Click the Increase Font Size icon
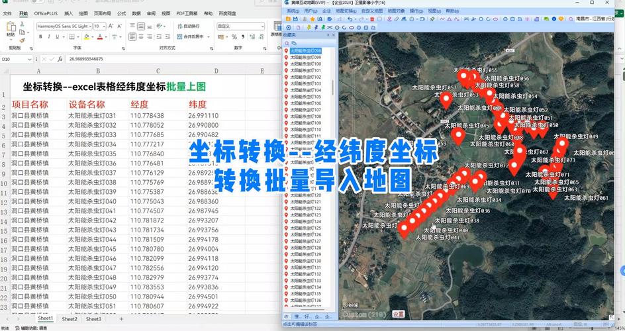Viewport: 625px width, 331px height. (111, 26)
